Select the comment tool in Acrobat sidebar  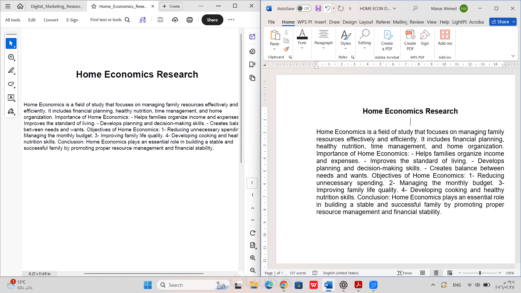(11, 57)
